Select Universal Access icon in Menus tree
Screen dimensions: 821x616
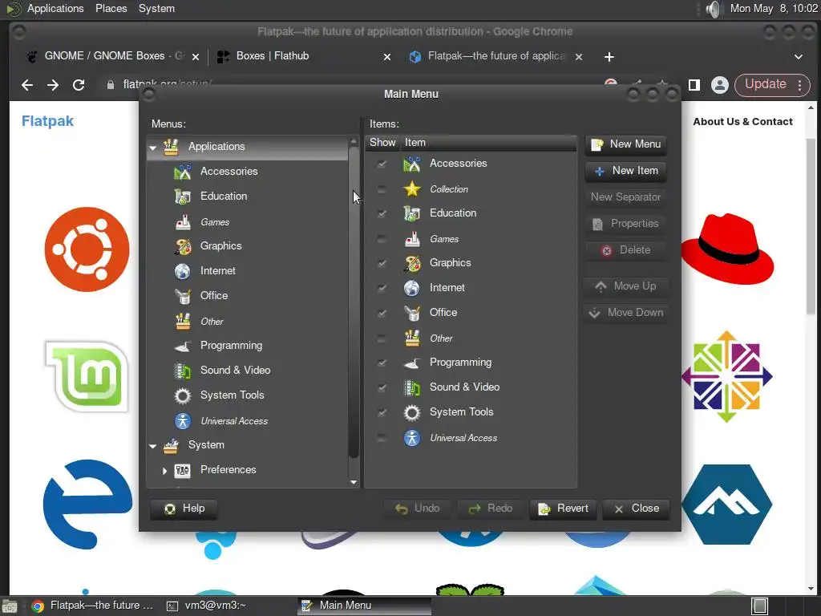[x=183, y=420]
